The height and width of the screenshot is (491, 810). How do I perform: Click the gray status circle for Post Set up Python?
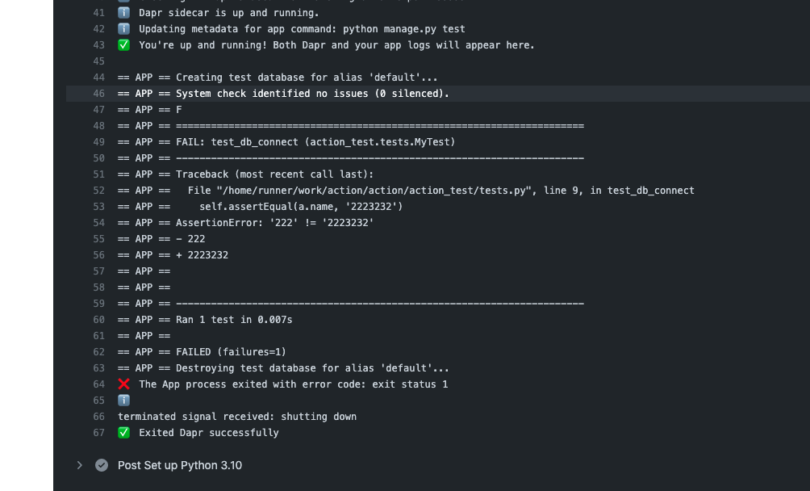100,465
